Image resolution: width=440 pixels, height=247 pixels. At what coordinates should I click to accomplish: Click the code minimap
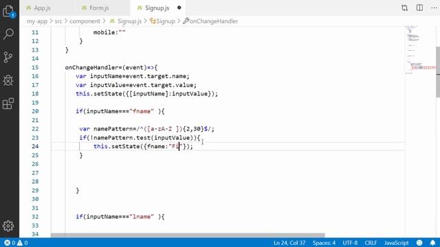point(420,50)
